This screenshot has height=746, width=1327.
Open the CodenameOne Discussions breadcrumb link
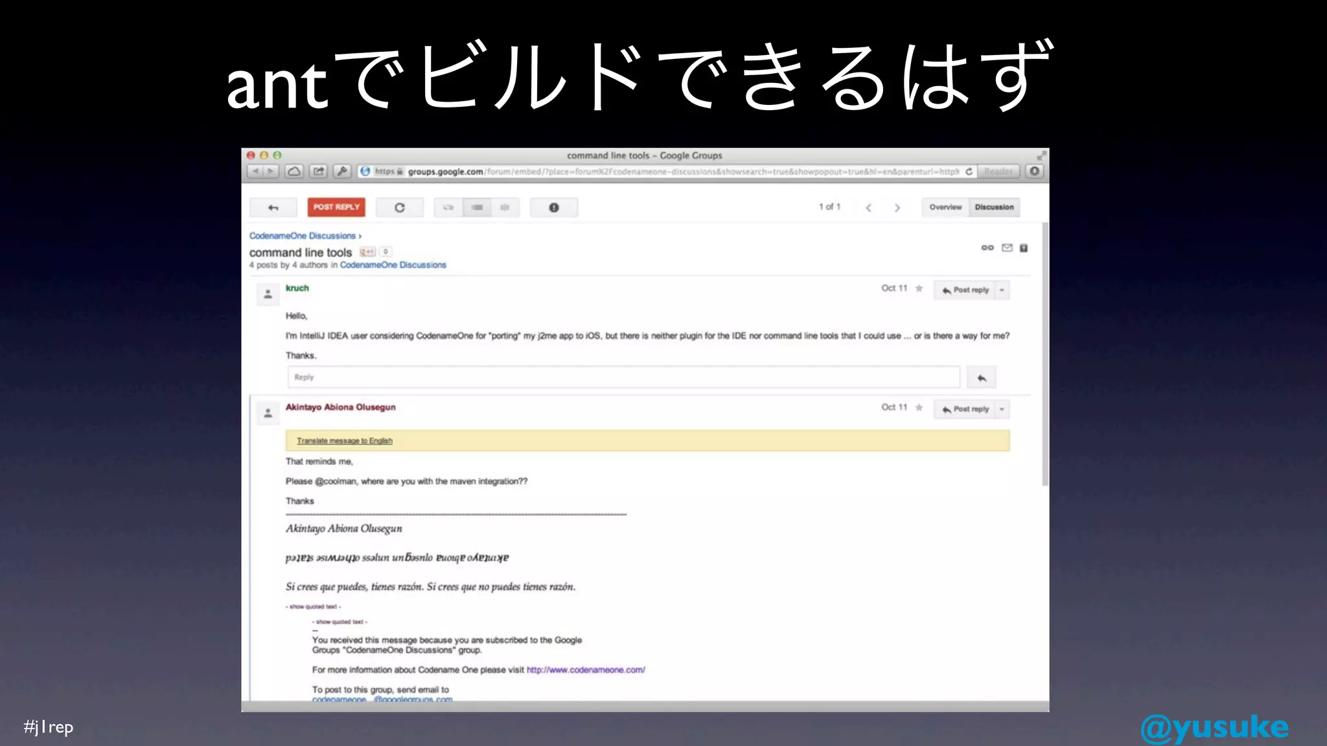pyautogui.click(x=303, y=236)
